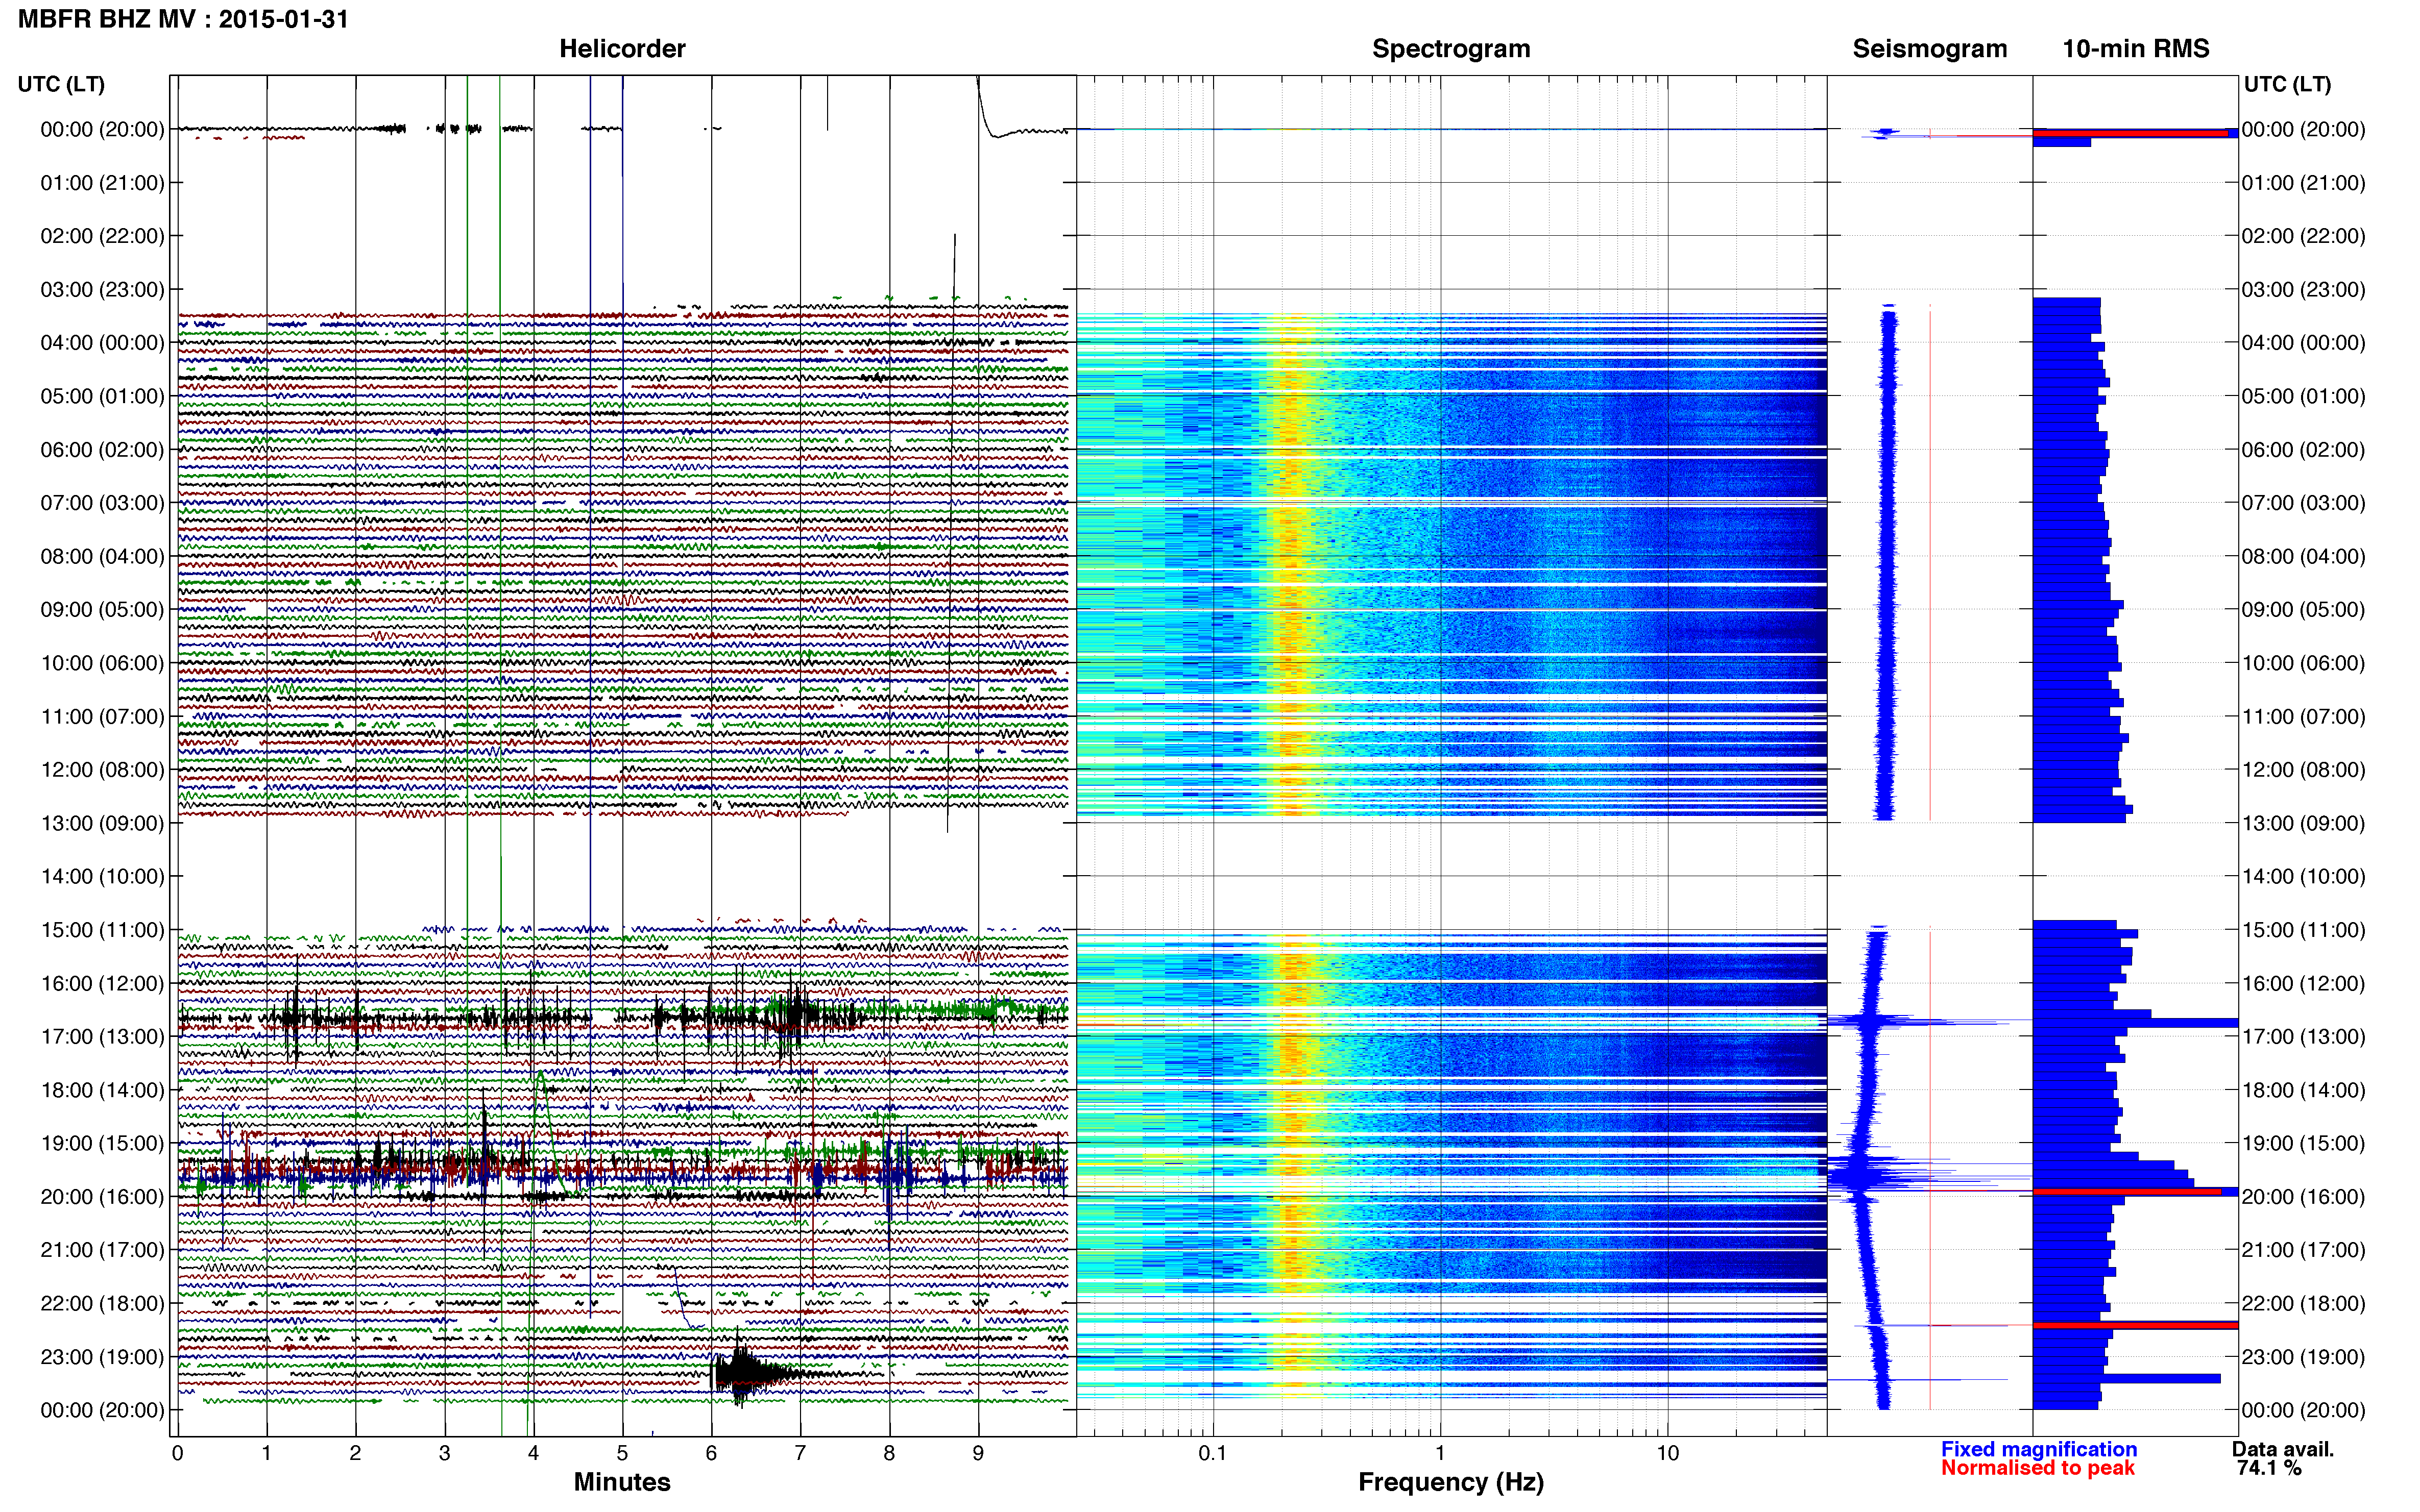The width and height of the screenshot is (2420, 1512).
Task: Select left time label '13:00 (09:00)'
Action: 102,823
